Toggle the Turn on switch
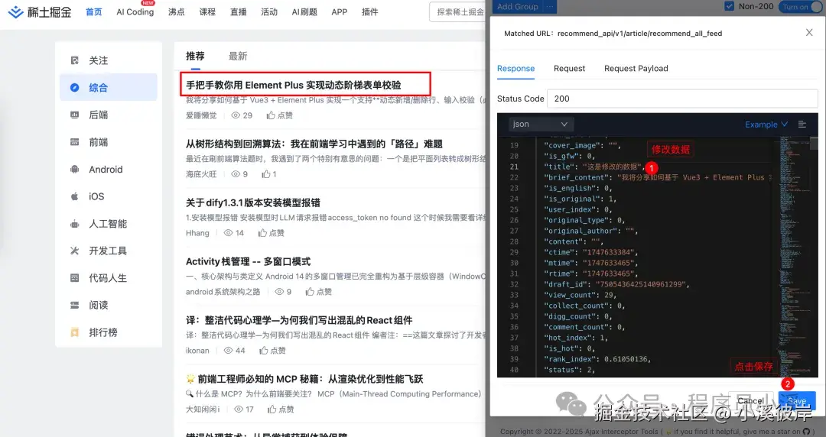The image size is (826, 437). tap(801, 7)
